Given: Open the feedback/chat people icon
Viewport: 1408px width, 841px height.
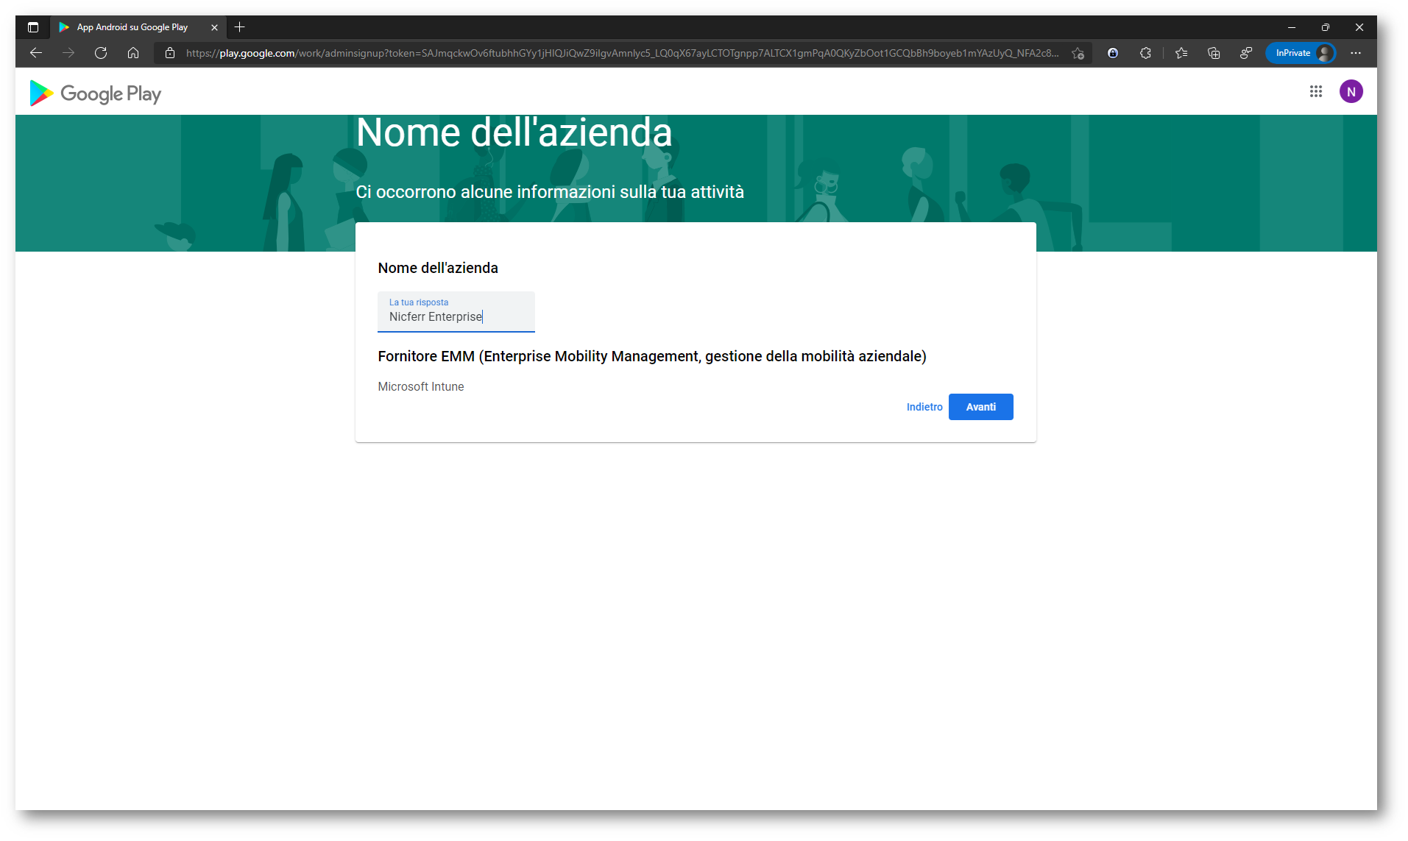Looking at the screenshot, I should [1245, 53].
